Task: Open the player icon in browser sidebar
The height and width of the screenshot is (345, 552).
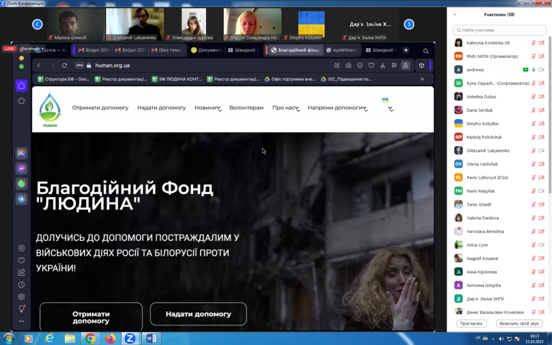Action: pyautogui.click(x=21, y=248)
